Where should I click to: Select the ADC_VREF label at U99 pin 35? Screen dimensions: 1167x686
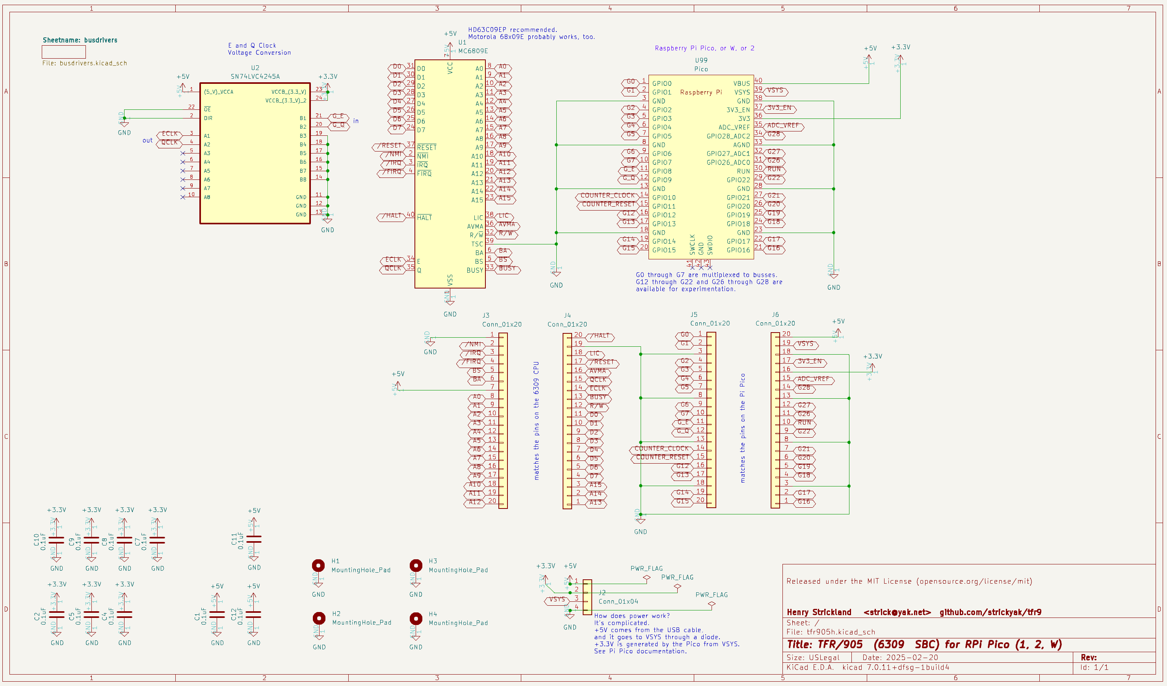tap(783, 126)
